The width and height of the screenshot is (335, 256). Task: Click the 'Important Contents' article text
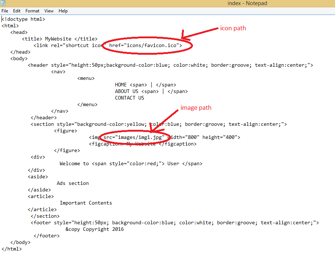[x=86, y=203]
